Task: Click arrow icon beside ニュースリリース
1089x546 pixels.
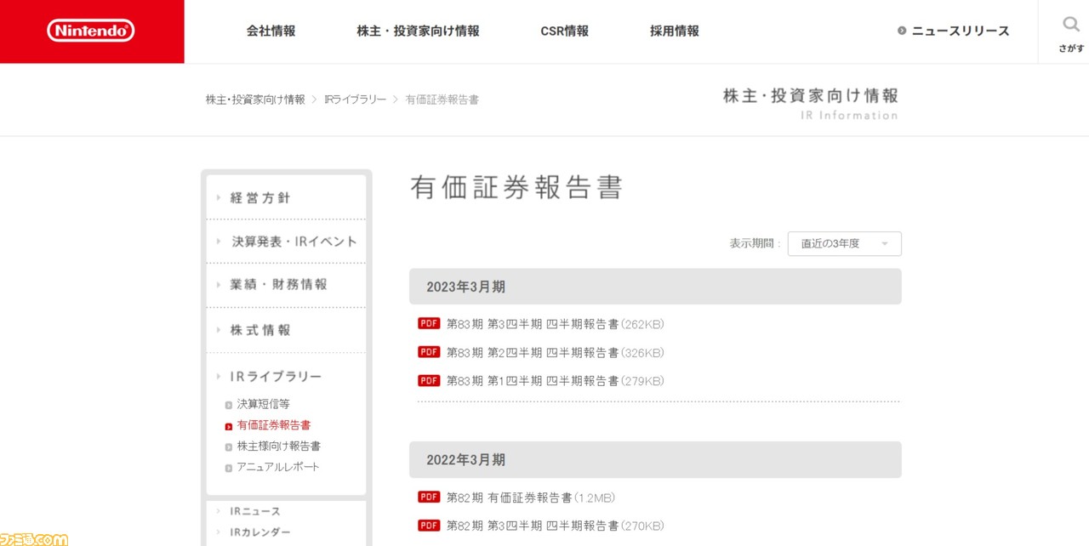Action: point(902,31)
